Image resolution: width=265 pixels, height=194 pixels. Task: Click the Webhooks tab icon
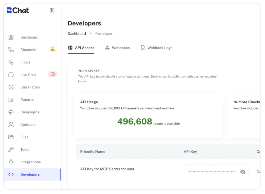click(107, 48)
